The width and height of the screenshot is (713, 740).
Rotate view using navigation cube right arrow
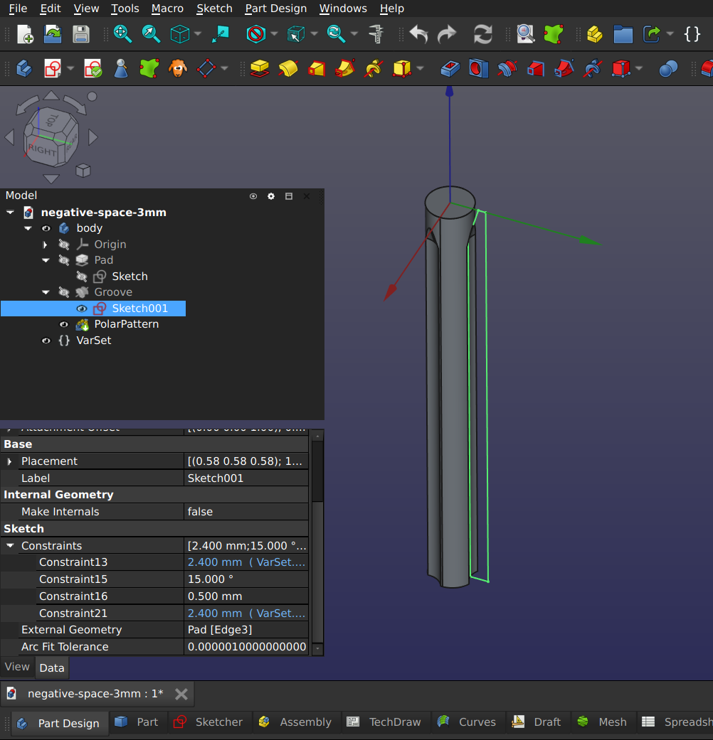tap(93, 137)
